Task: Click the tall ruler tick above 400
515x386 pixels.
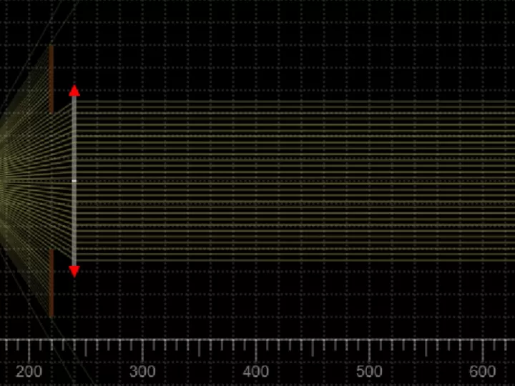Action: pyautogui.click(x=256, y=350)
